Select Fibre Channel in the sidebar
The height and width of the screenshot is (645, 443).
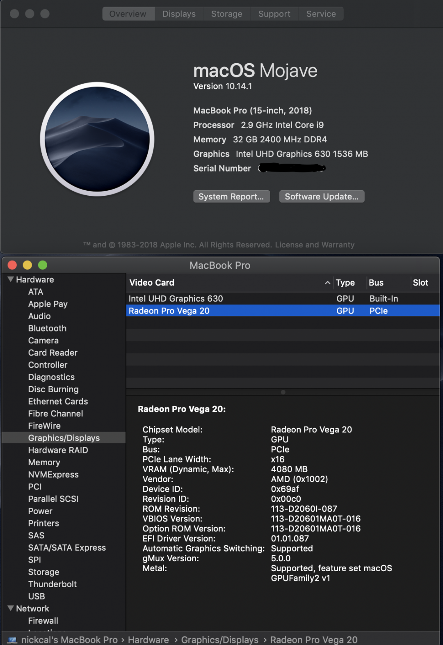[x=55, y=414]
